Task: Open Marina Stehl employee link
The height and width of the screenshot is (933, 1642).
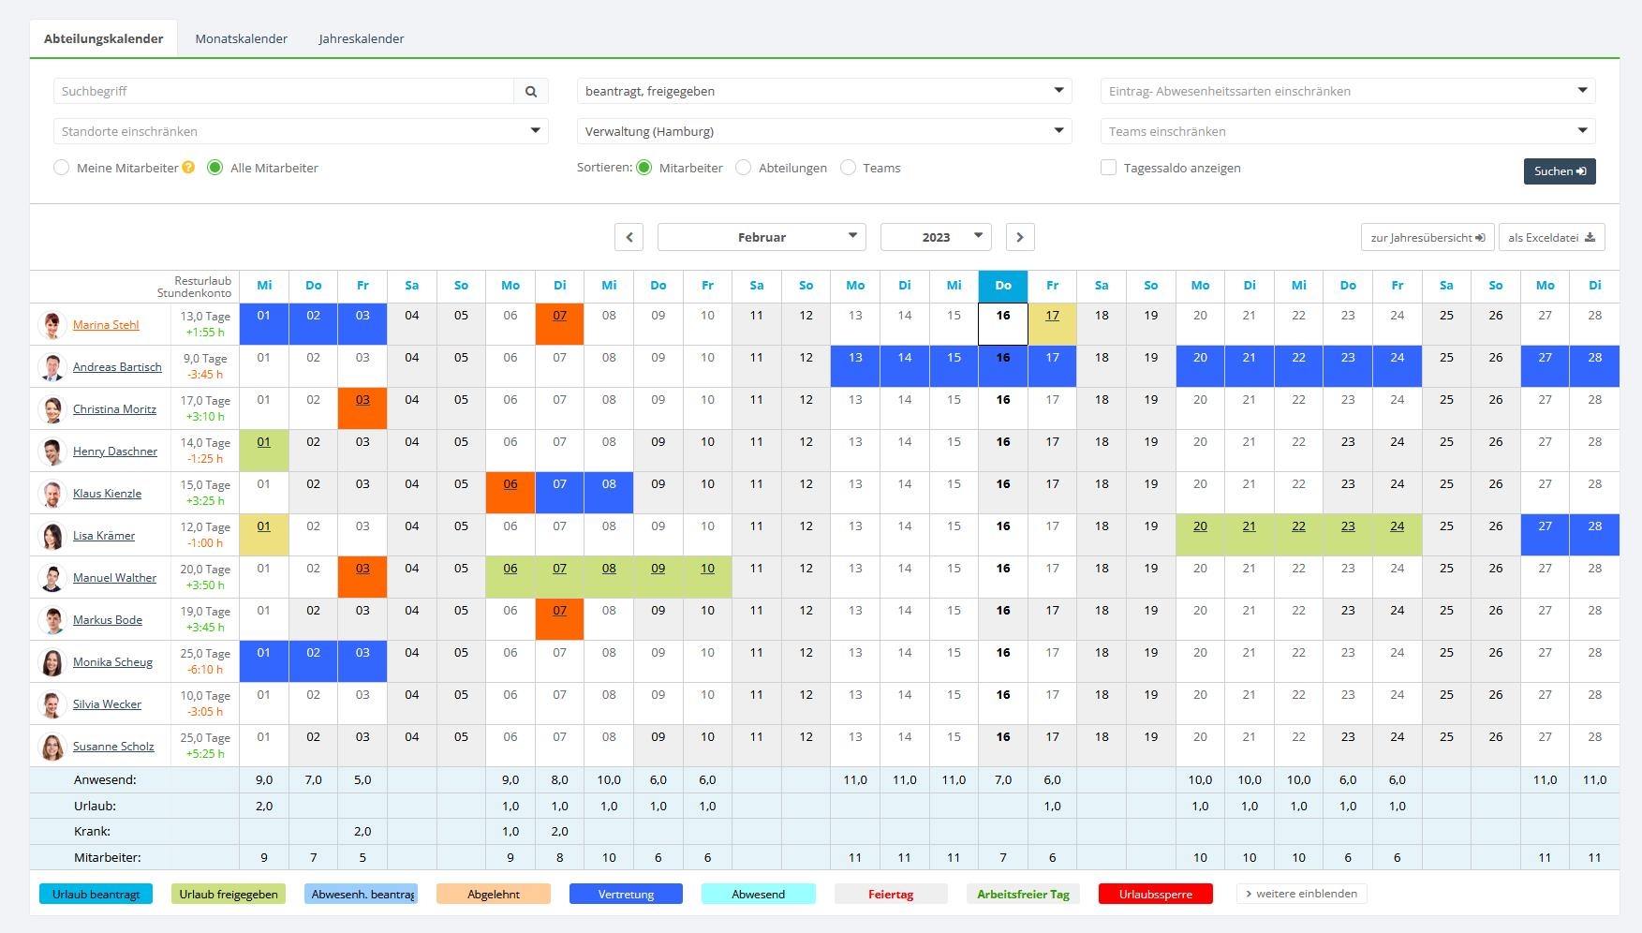Action: pyautogui.click(x=106, y=325)
